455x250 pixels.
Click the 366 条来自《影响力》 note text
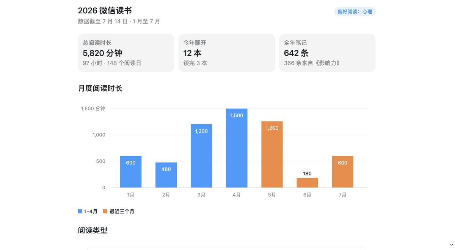coord(312,63)
